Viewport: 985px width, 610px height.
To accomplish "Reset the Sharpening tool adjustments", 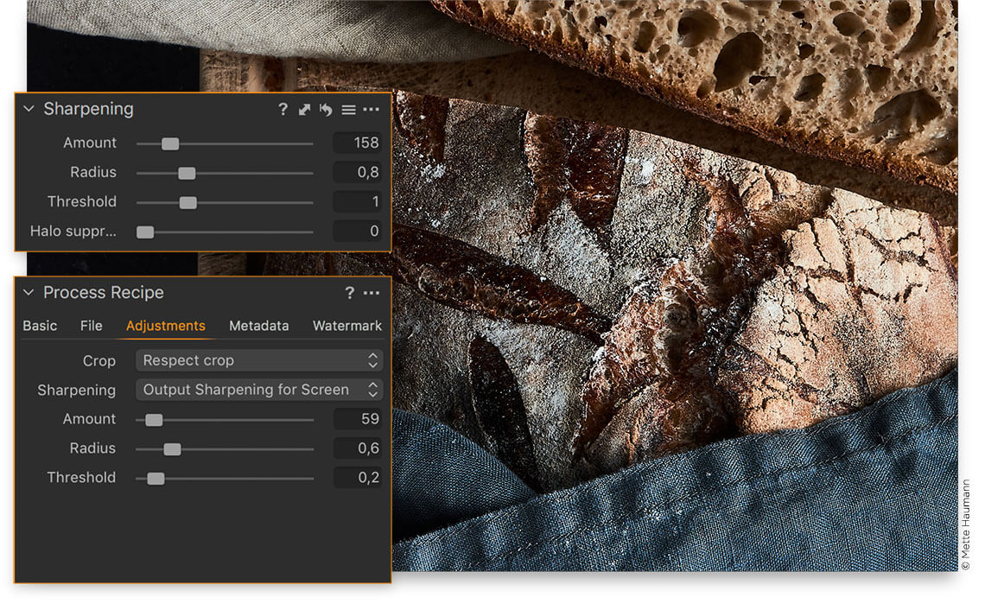I will 326,110.
